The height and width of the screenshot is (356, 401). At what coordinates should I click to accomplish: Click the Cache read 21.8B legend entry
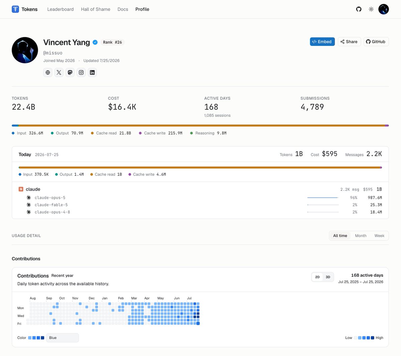point(111,133)
